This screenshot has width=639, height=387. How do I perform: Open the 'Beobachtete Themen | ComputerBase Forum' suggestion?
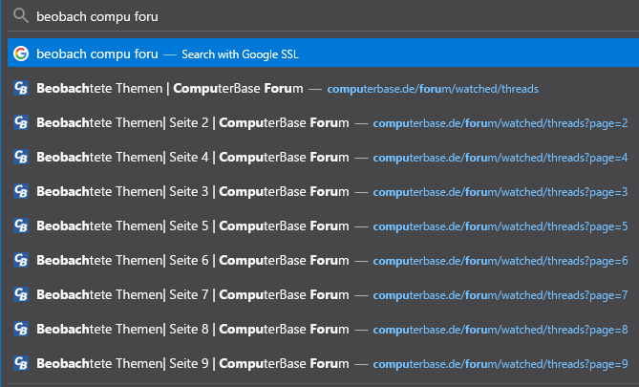point(323,88)
